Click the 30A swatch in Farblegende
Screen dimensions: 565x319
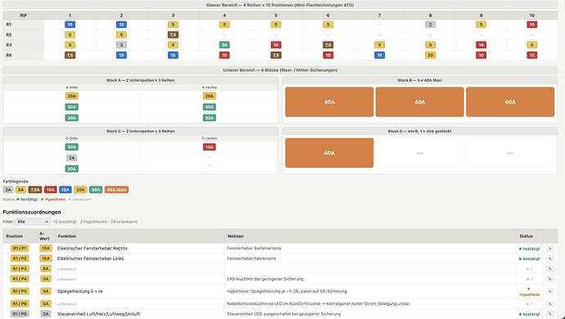coord(96,190)
